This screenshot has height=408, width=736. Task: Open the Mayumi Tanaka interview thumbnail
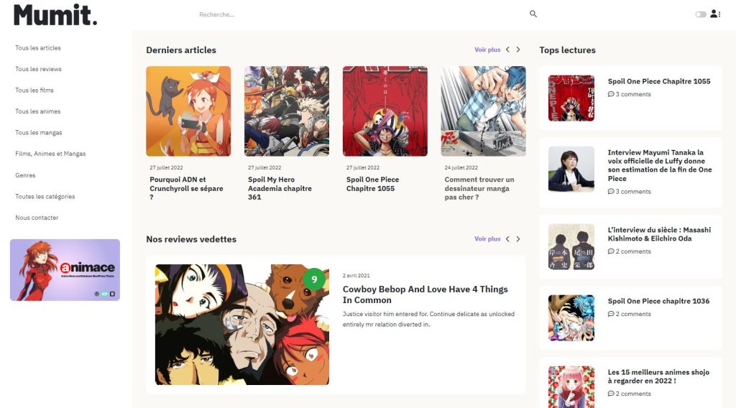point(571,170)
